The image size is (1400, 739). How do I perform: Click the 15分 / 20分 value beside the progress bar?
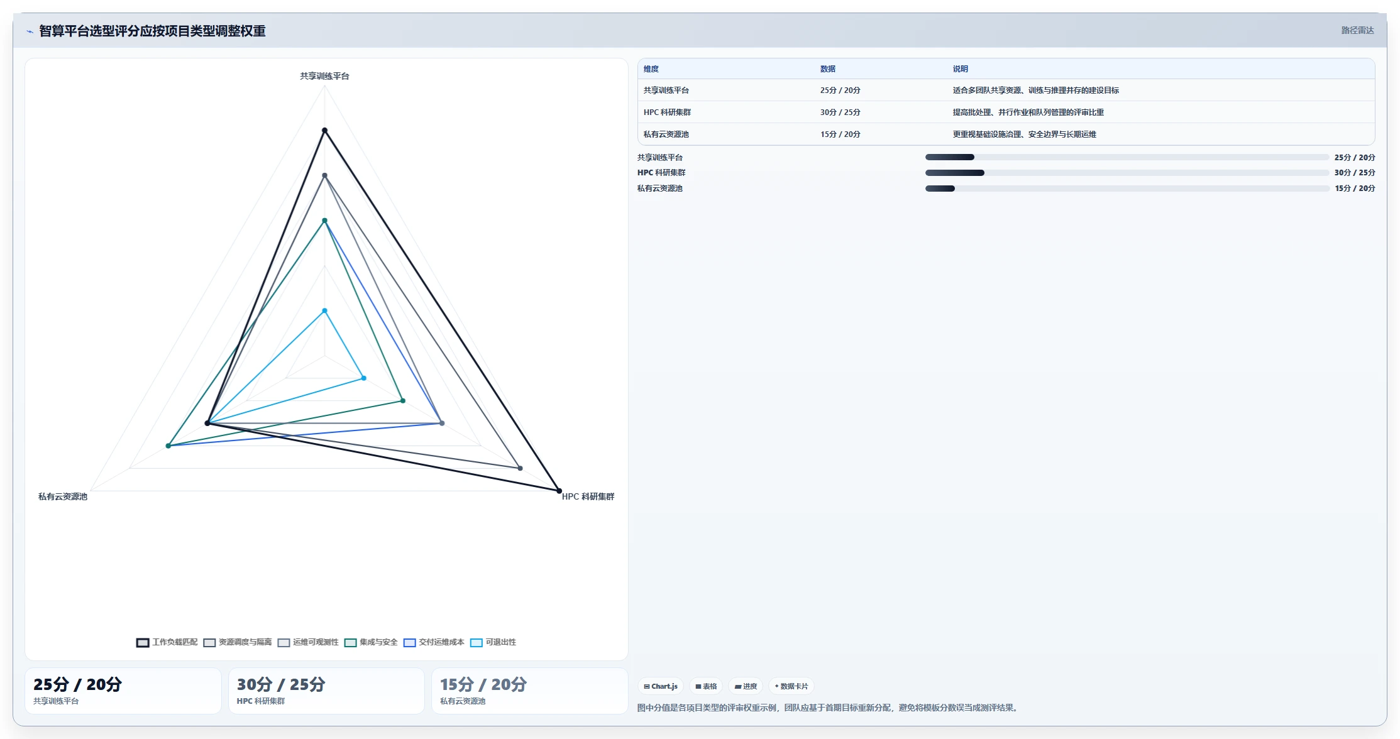(x=1355, y=189)
